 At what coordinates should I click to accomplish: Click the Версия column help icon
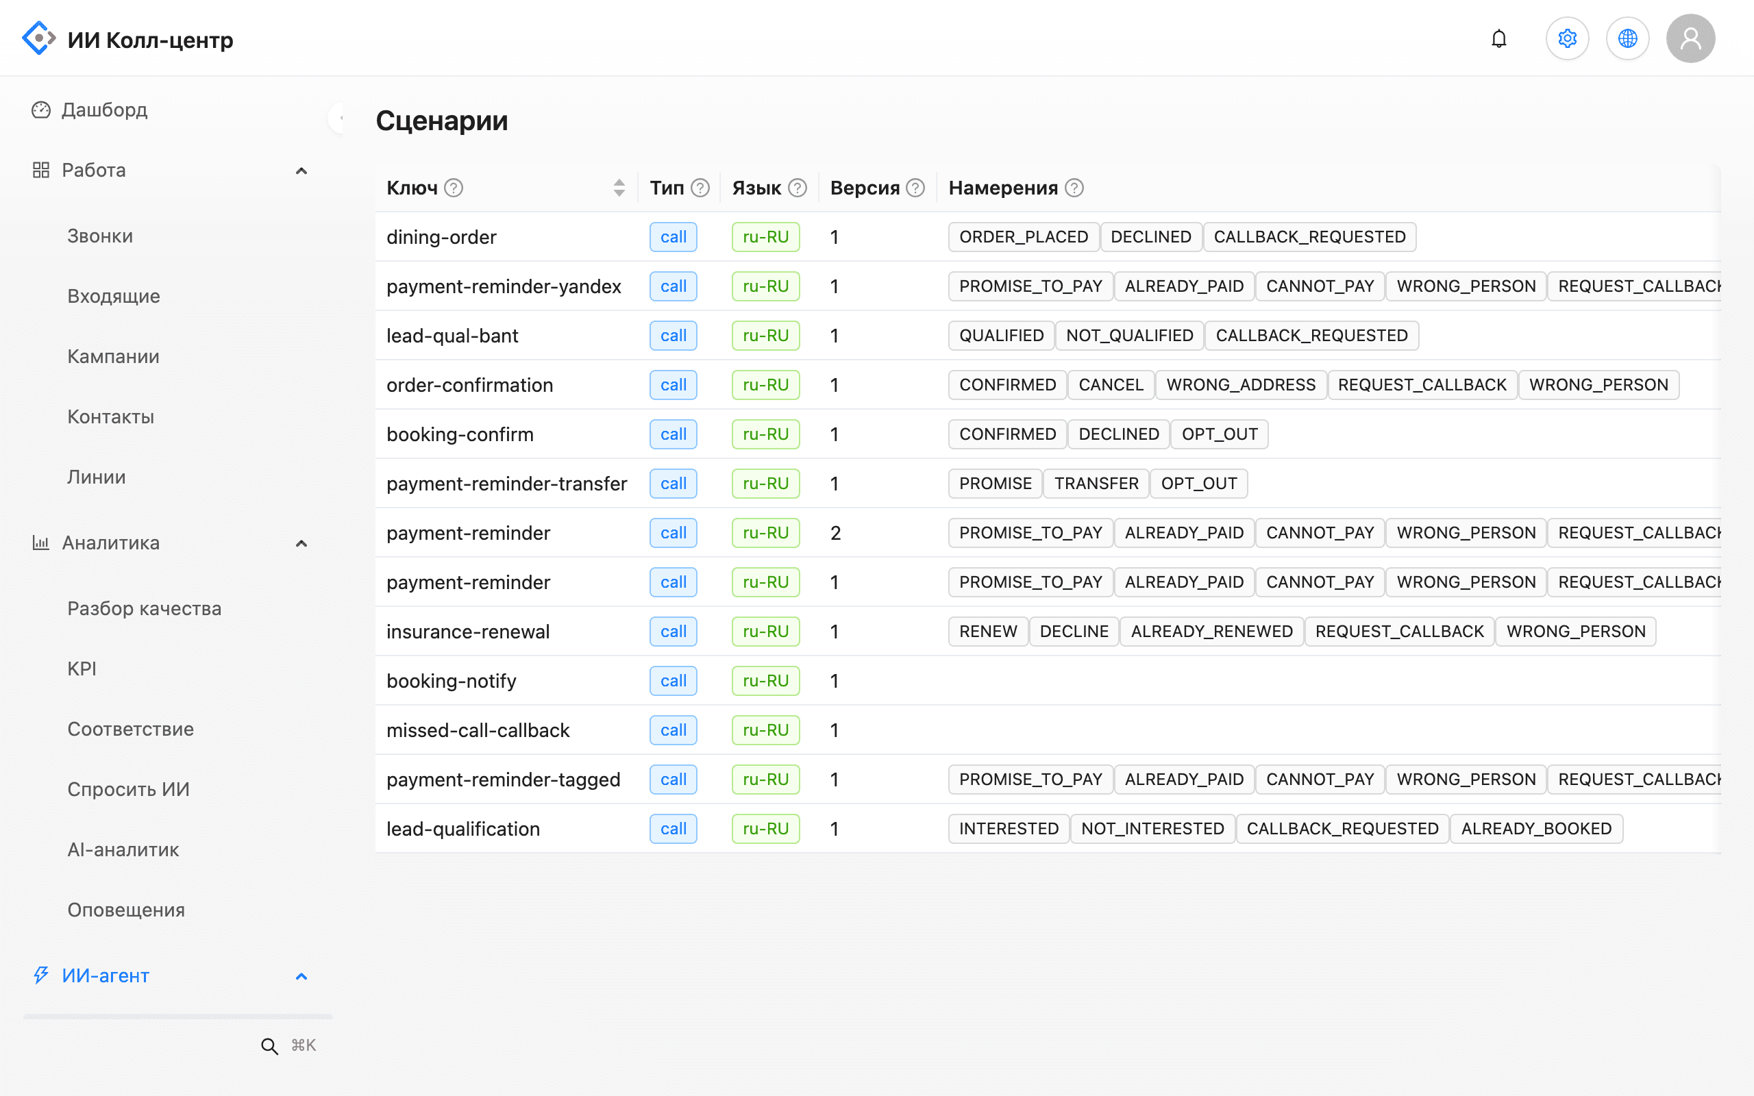pos(915,188)
